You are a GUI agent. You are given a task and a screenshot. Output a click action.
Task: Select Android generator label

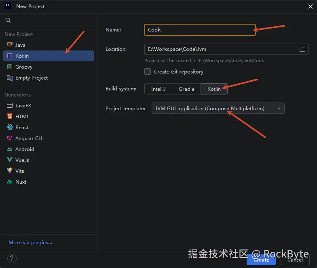point(25,149)
